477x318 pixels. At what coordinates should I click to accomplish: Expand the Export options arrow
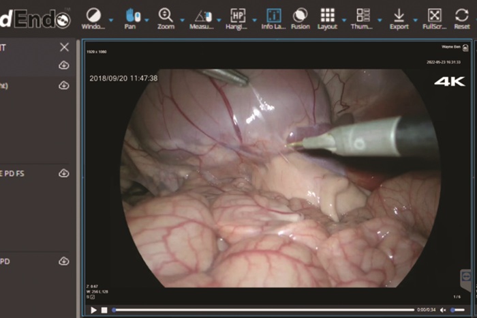pos(415,20)
